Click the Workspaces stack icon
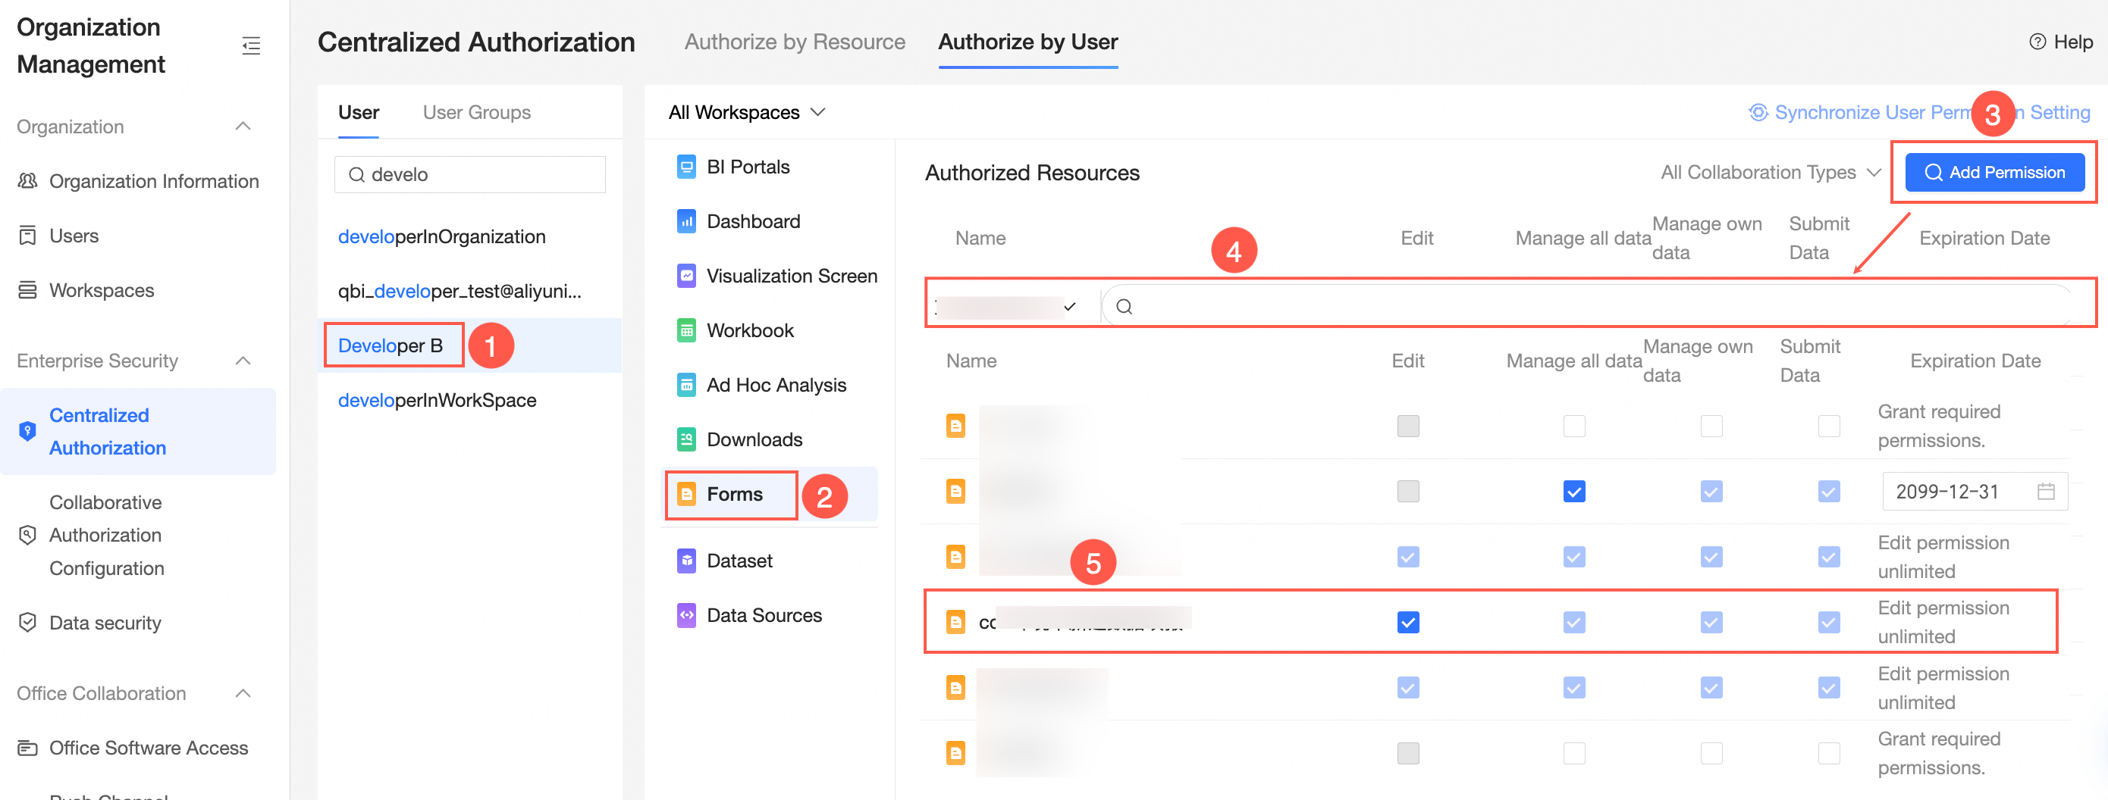 [28, 290]
